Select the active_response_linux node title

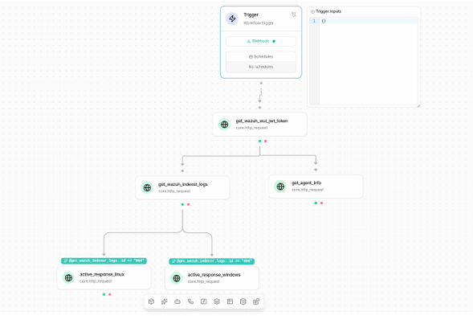[102, 274]
